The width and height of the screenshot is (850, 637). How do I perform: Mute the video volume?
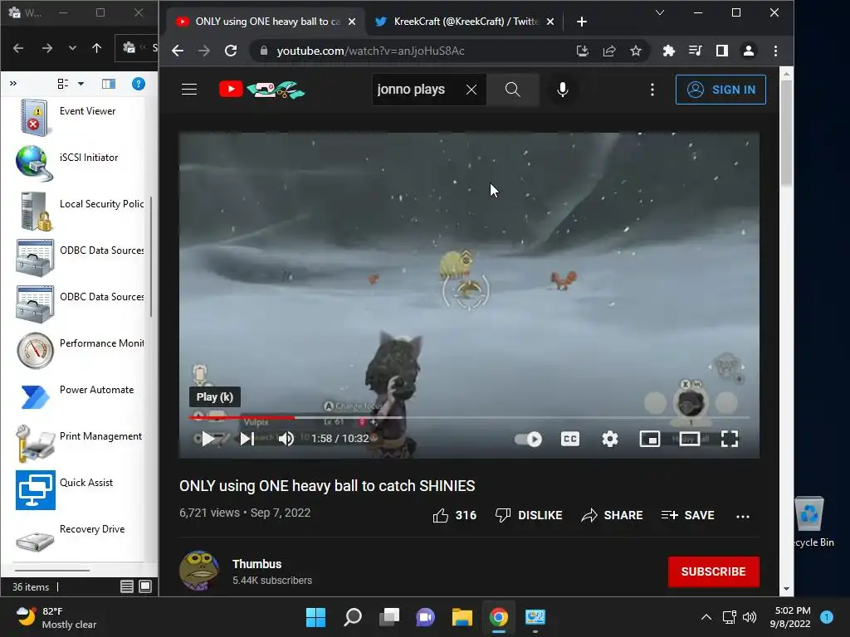(x=286, y=438)
